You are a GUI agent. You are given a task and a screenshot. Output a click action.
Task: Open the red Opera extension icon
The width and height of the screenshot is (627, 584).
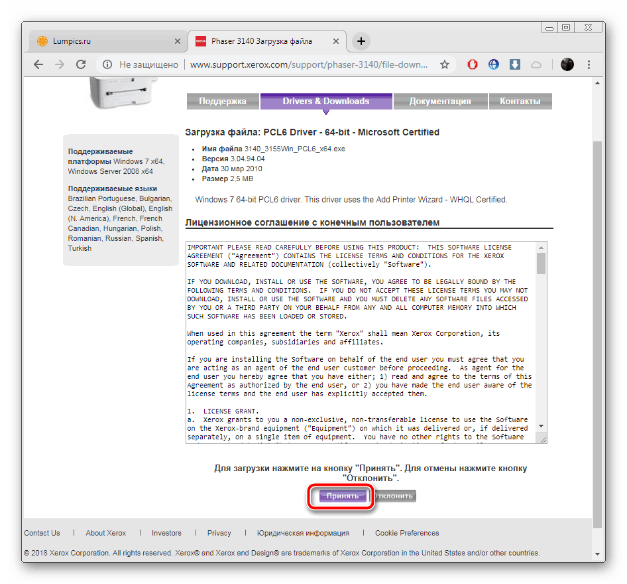(x=473, y=64)
